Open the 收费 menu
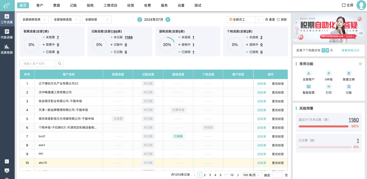367x179 pixels. tap(147, 5)
